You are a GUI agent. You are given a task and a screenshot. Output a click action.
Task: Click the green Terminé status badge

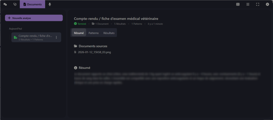pyautogui.click(x=80, y=24)
